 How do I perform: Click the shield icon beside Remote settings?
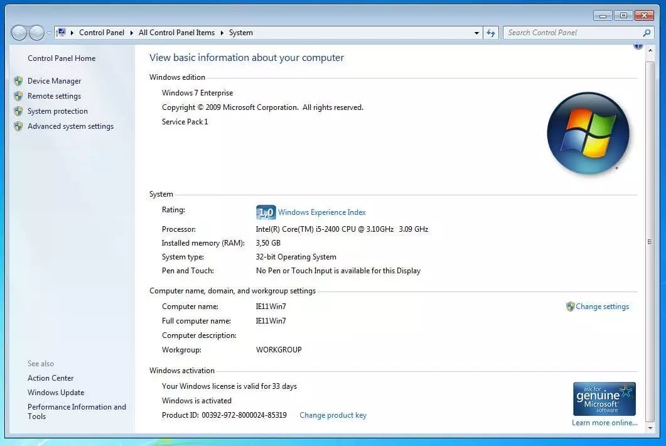(18, 96)
